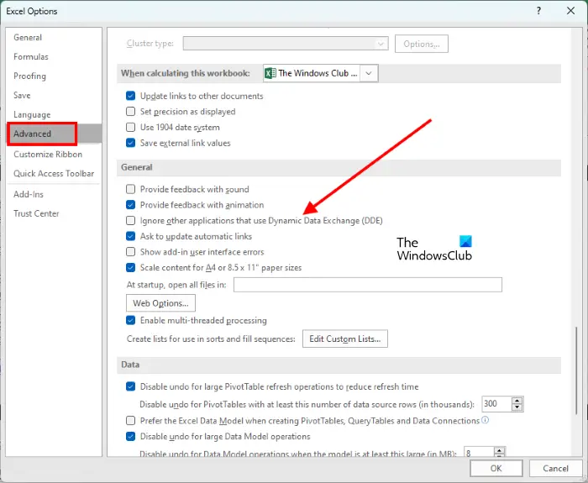Uncheck Disable undo for large Data Model operations
The width and height of the screenshot is (588, 483).
tap(130, 437)
